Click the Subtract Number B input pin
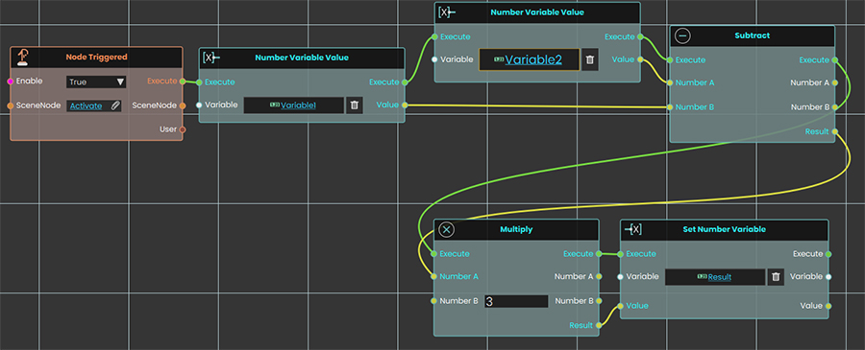The width and height of the screenshot is (865, 350). coord(670,106)
